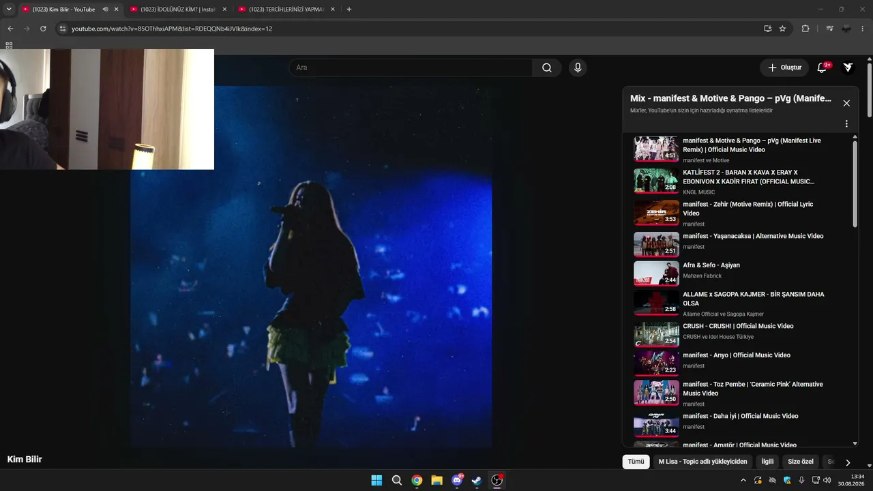Open File Explorer from the taskbar
This screenshot has height=491, width=873.
[x=436, y=480]
